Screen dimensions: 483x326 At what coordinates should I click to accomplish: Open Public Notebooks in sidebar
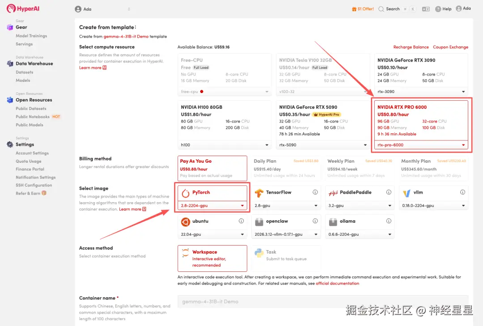33,117
